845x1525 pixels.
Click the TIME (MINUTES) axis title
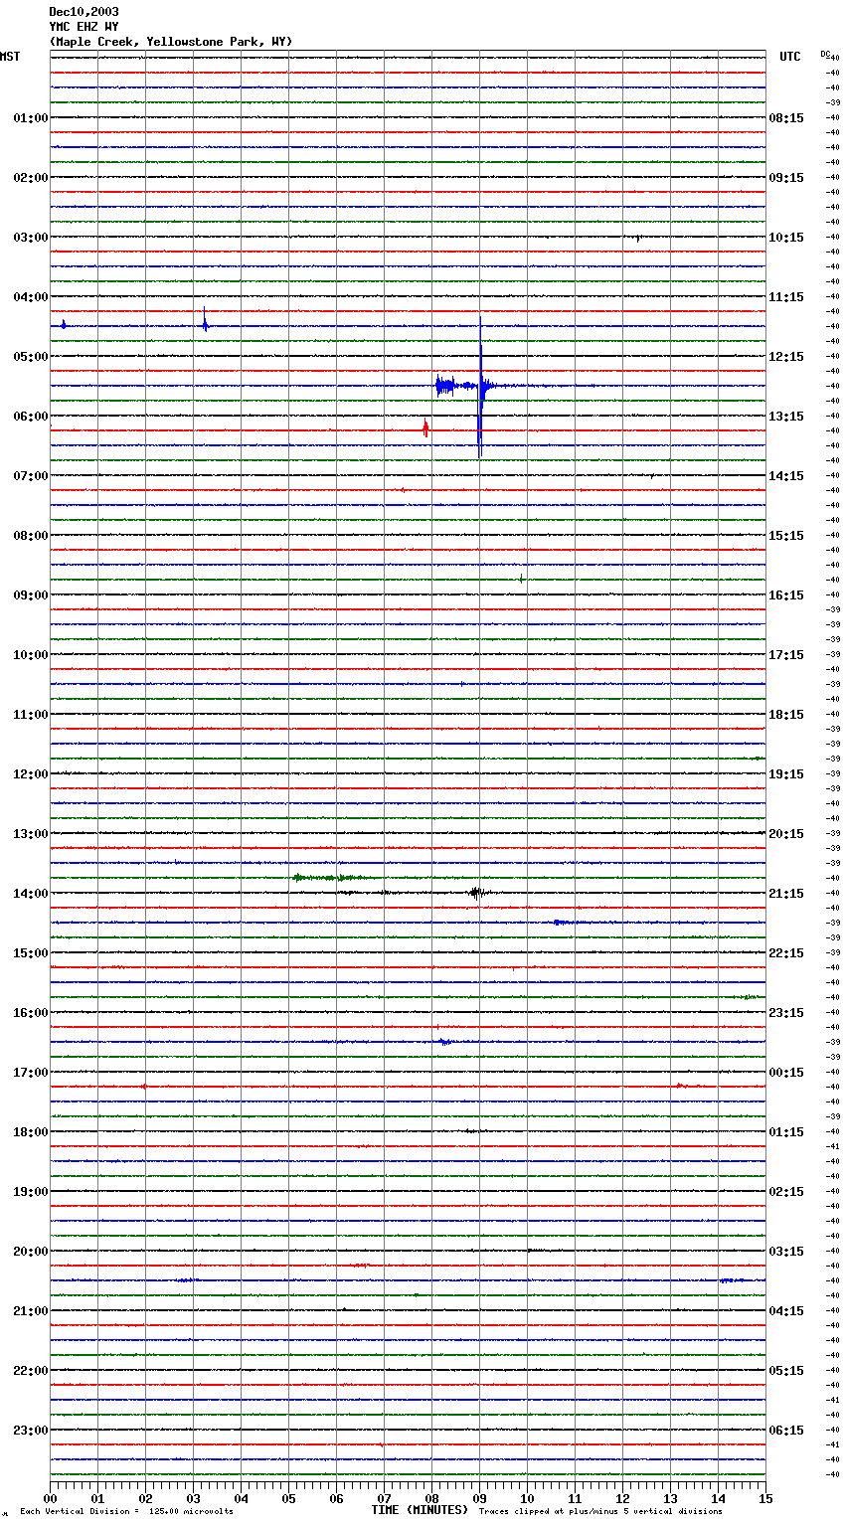(x=420, y=1510)
